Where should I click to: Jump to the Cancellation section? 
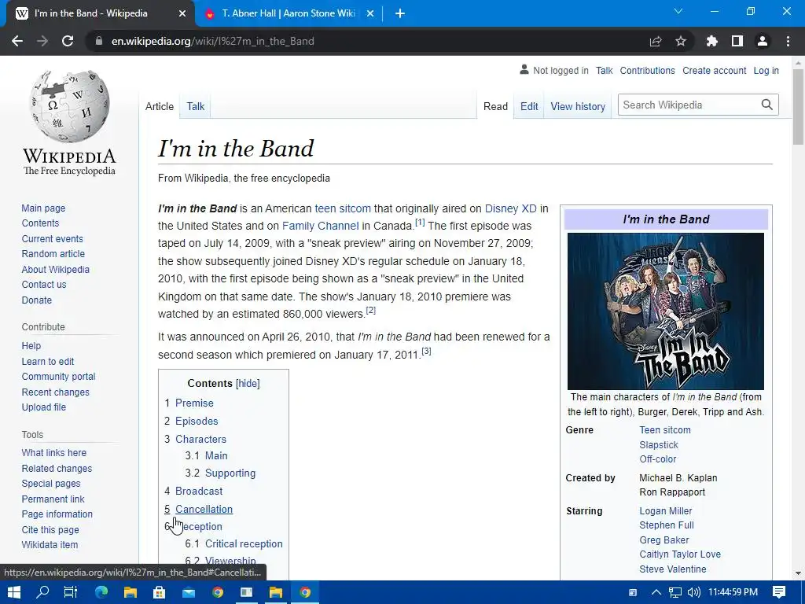pyautogui.click(x=204, y=509)
